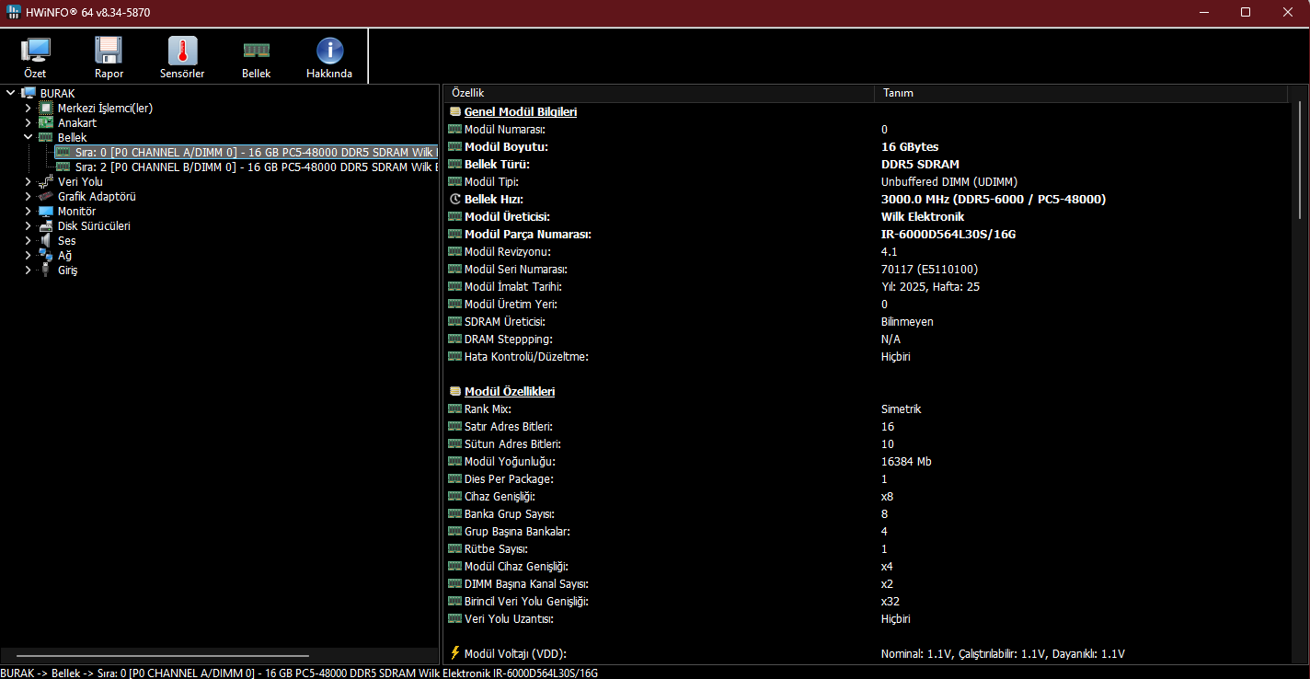Expand the Anakart tree node
The image size is (1310, 679).
pyautogui.click(x=28, y=122)
